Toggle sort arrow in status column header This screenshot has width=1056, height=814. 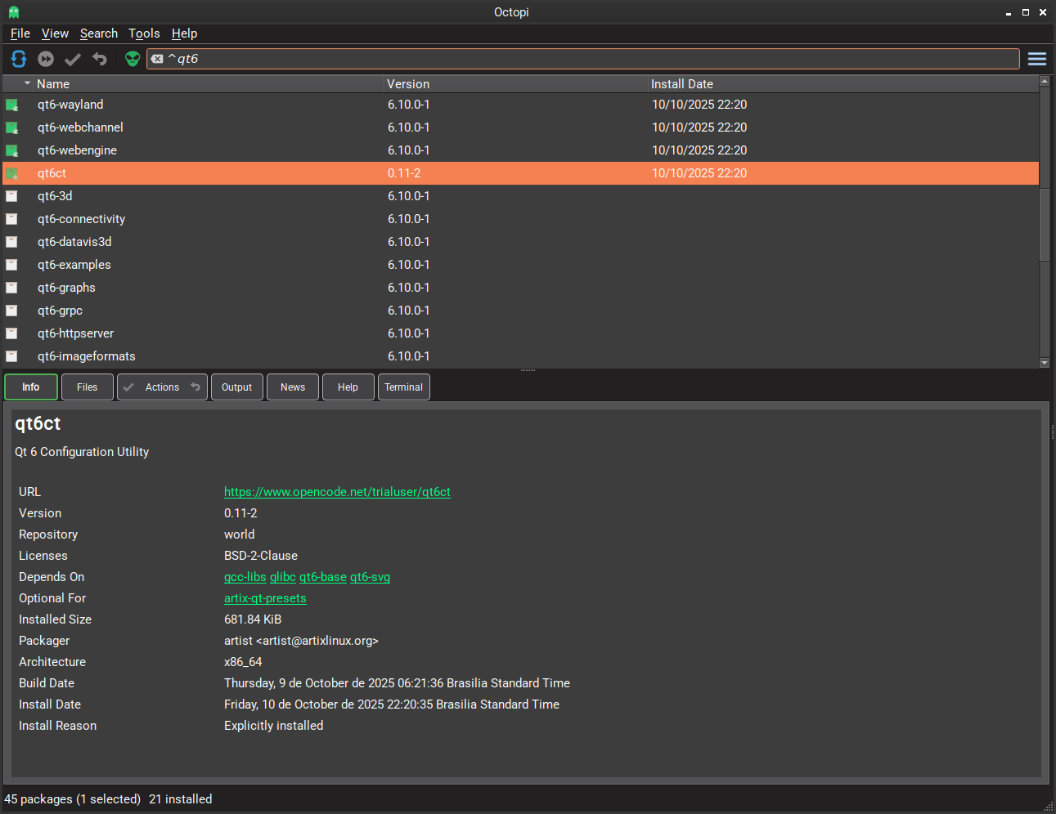[27, 83]
